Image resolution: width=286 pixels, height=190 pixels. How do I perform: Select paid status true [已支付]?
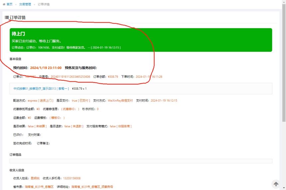(81, 101)
